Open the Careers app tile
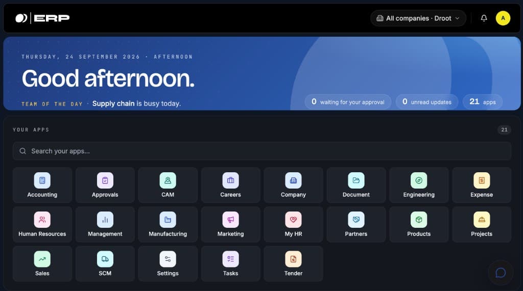The width and height of the screenshot is (523, 291). pos(230,185)
